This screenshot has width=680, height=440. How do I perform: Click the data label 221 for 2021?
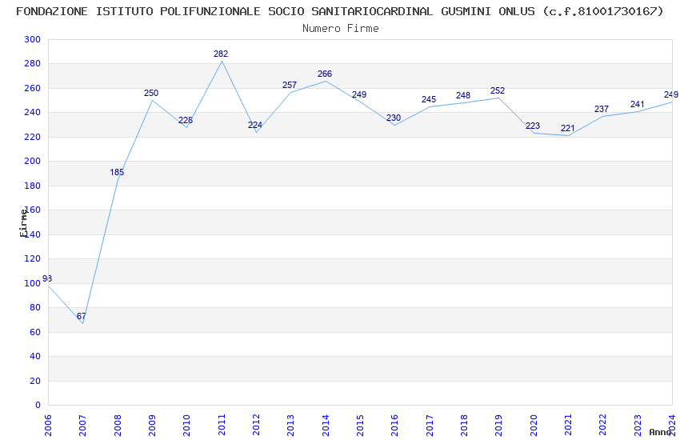point(568,128)
